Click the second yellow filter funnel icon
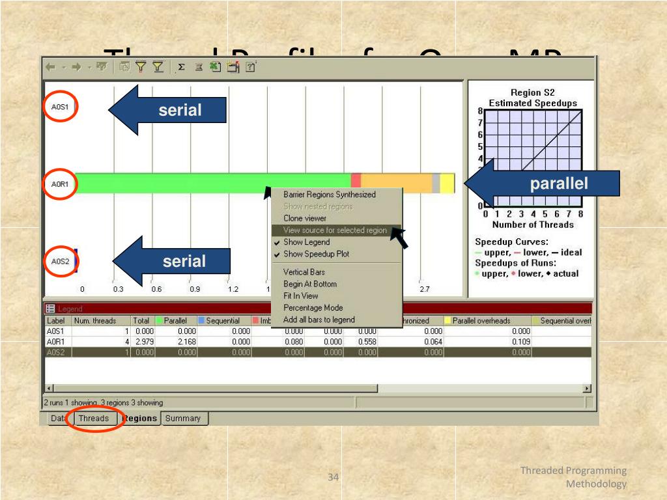Screen dimensions: 667x500 (x=158, y=66)
